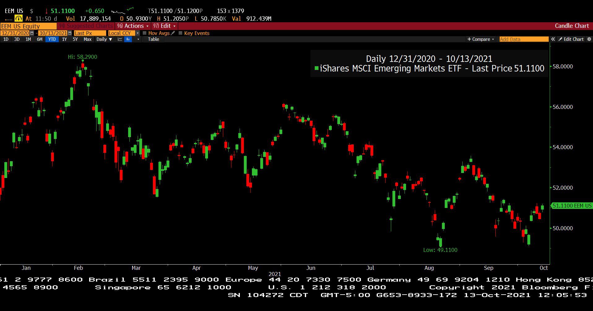Open the start date calendar picker
The width and height of the screenshot is (593, 311).
[x=32, y=33]
